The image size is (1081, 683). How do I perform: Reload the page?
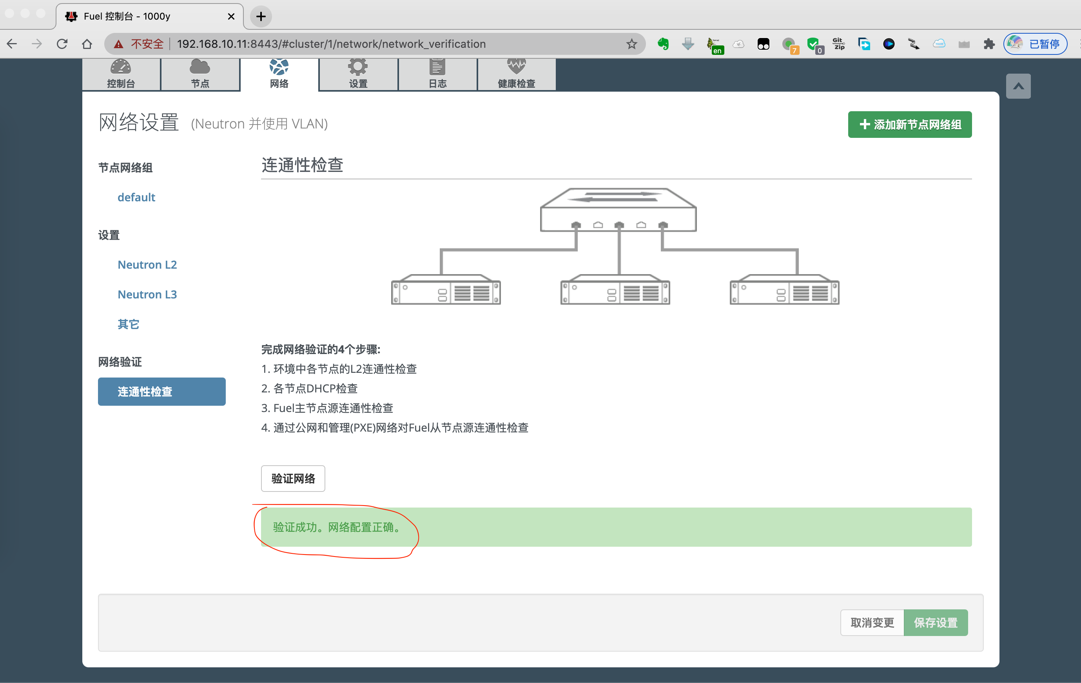tap(62, 44)
